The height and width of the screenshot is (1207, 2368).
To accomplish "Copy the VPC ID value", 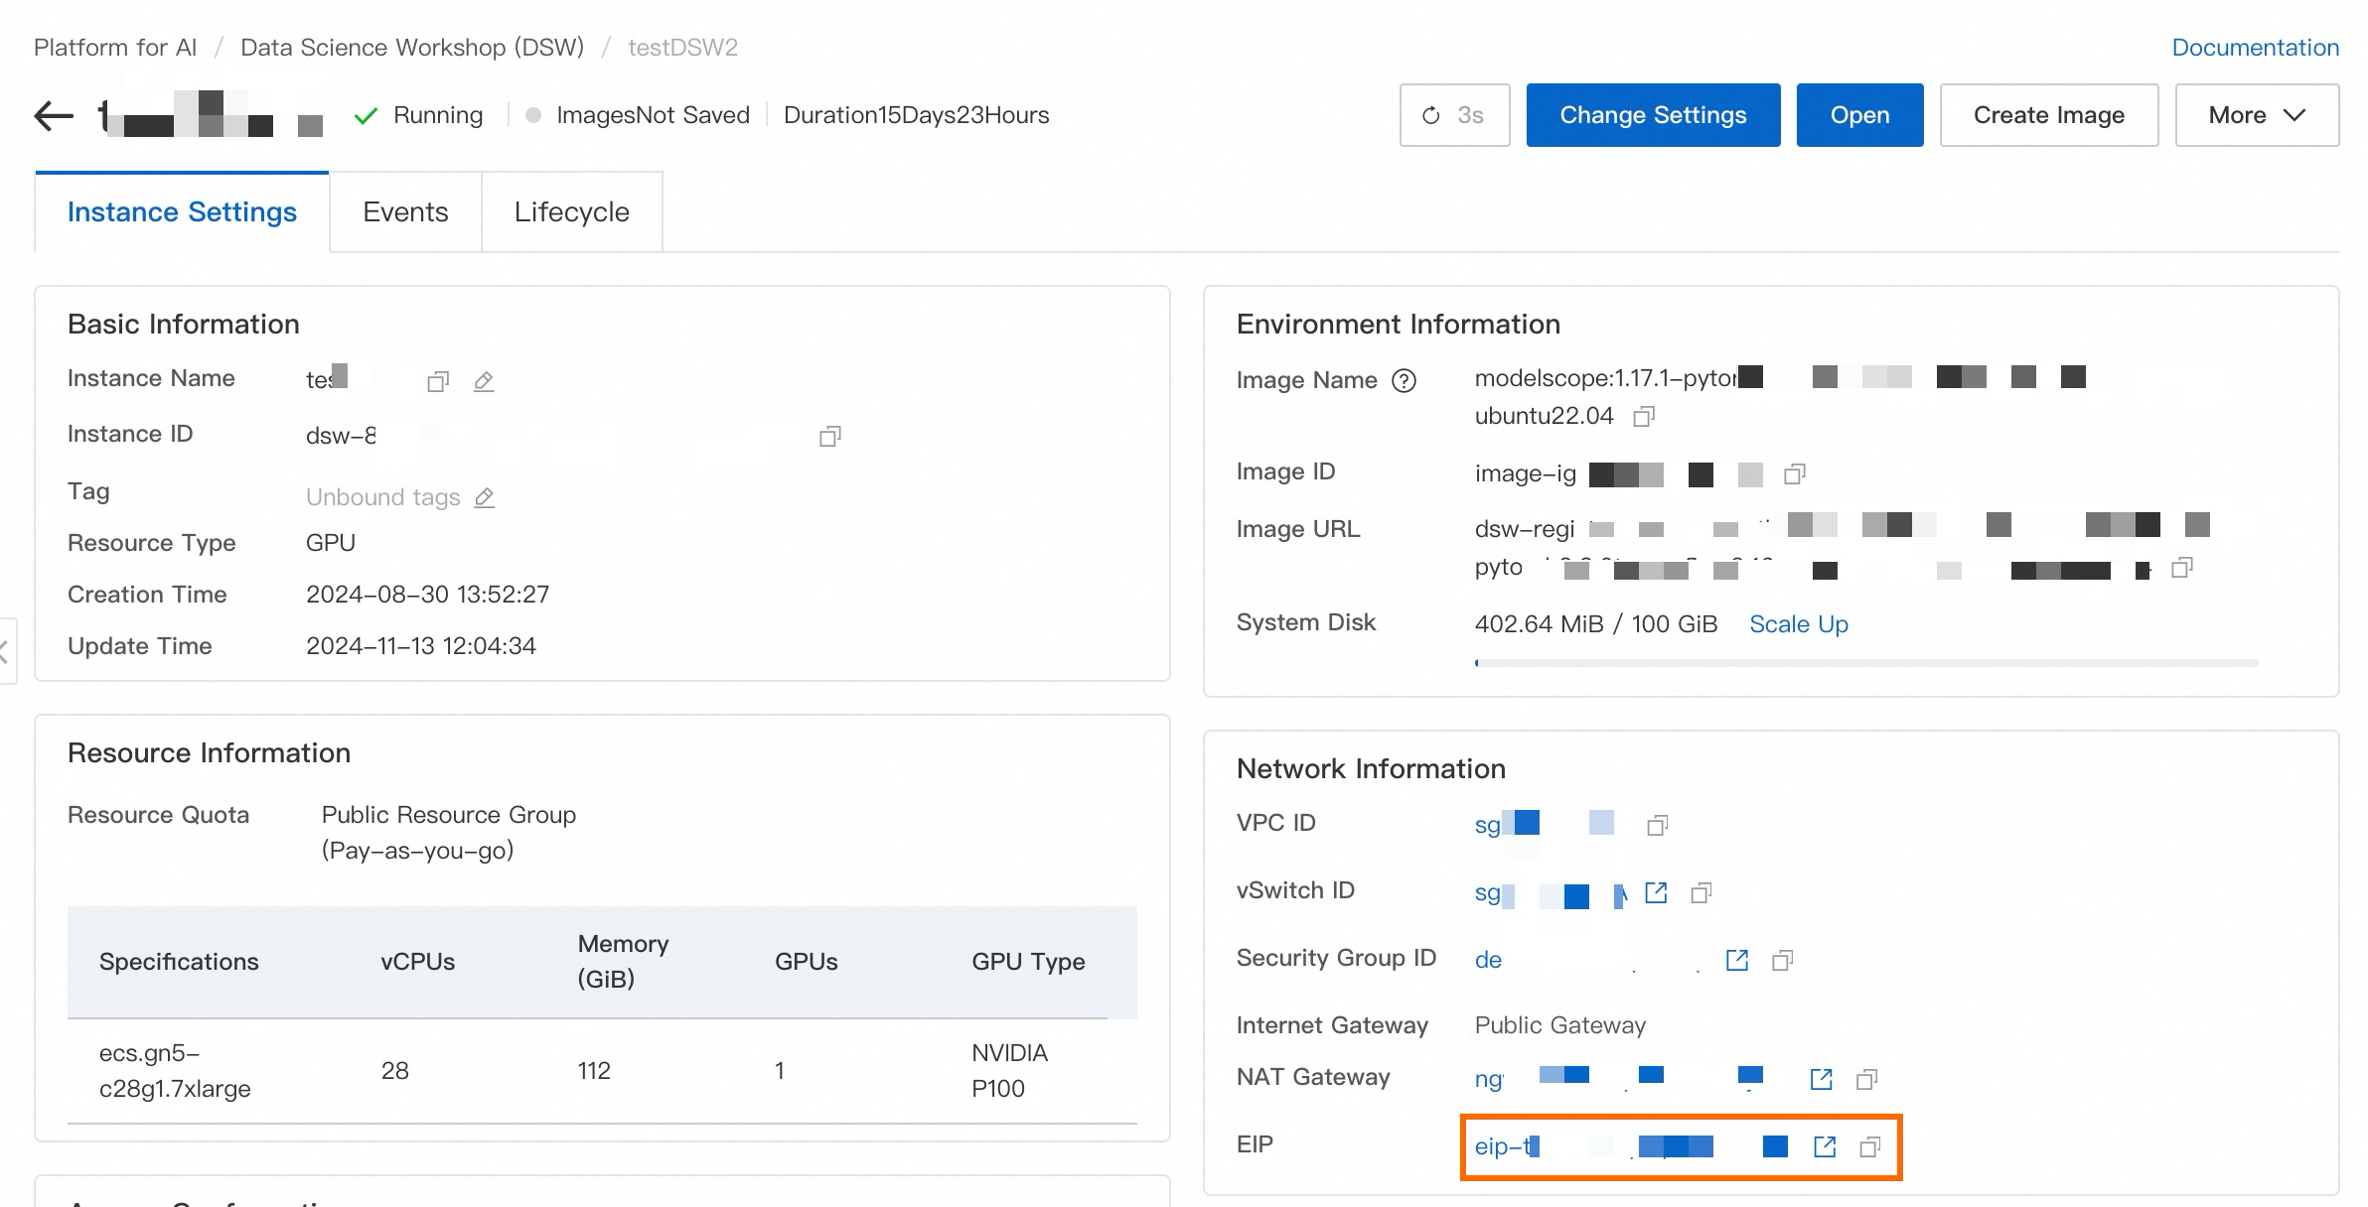I will click(1657, 826).
